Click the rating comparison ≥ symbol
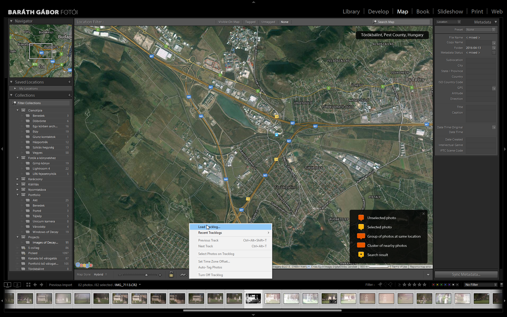Screen dimensions: 507x317 click(x=399, y=285)
